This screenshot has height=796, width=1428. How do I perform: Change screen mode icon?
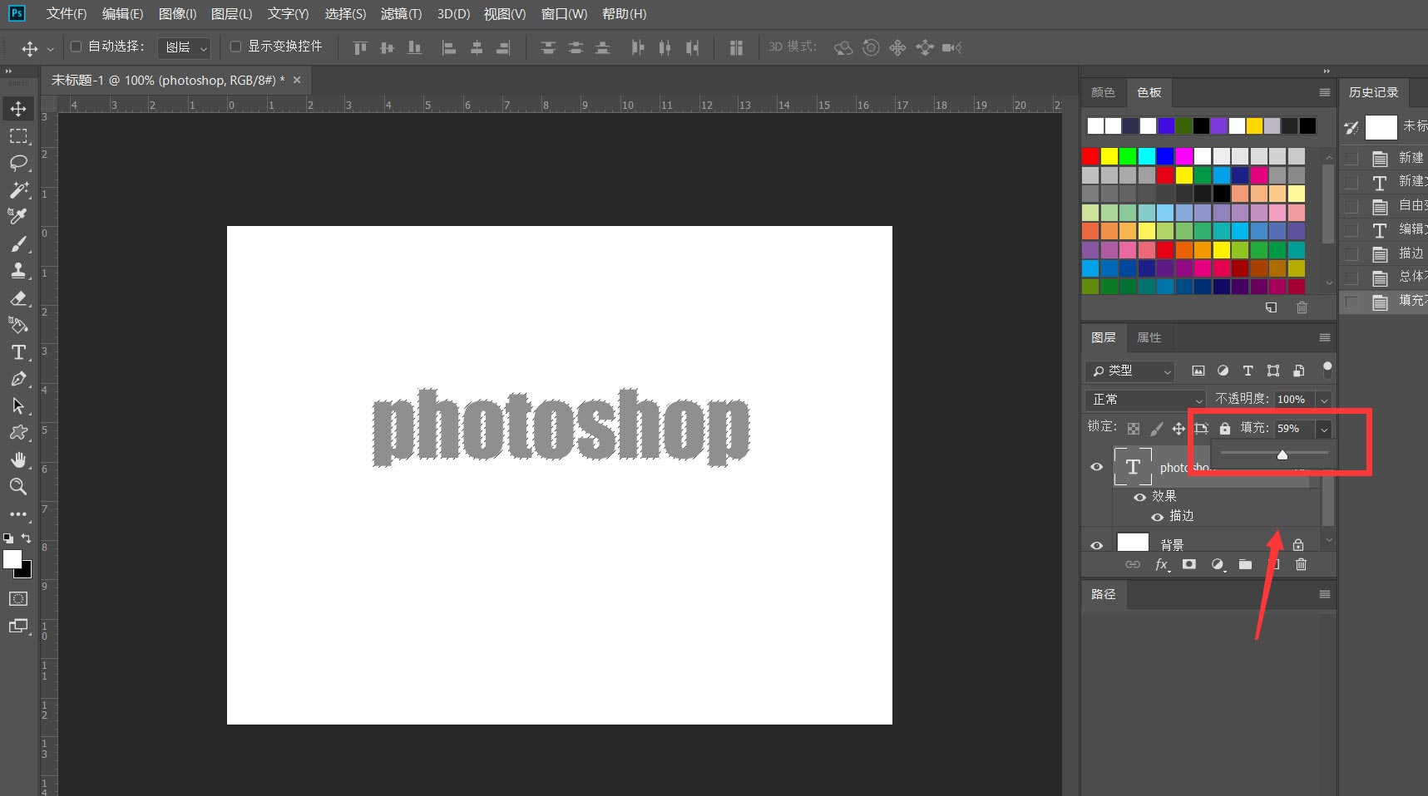pyautogui.click(x=18, y=626)
